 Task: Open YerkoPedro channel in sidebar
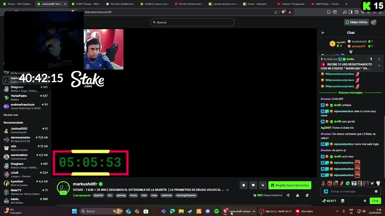pos(26,97)
